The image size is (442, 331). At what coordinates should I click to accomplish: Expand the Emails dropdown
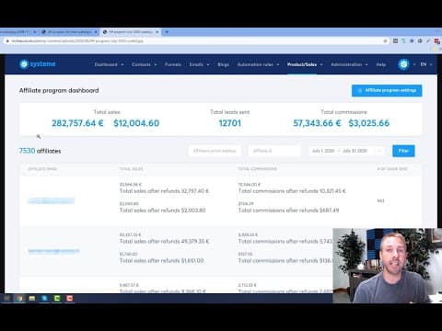coord(199,64)
